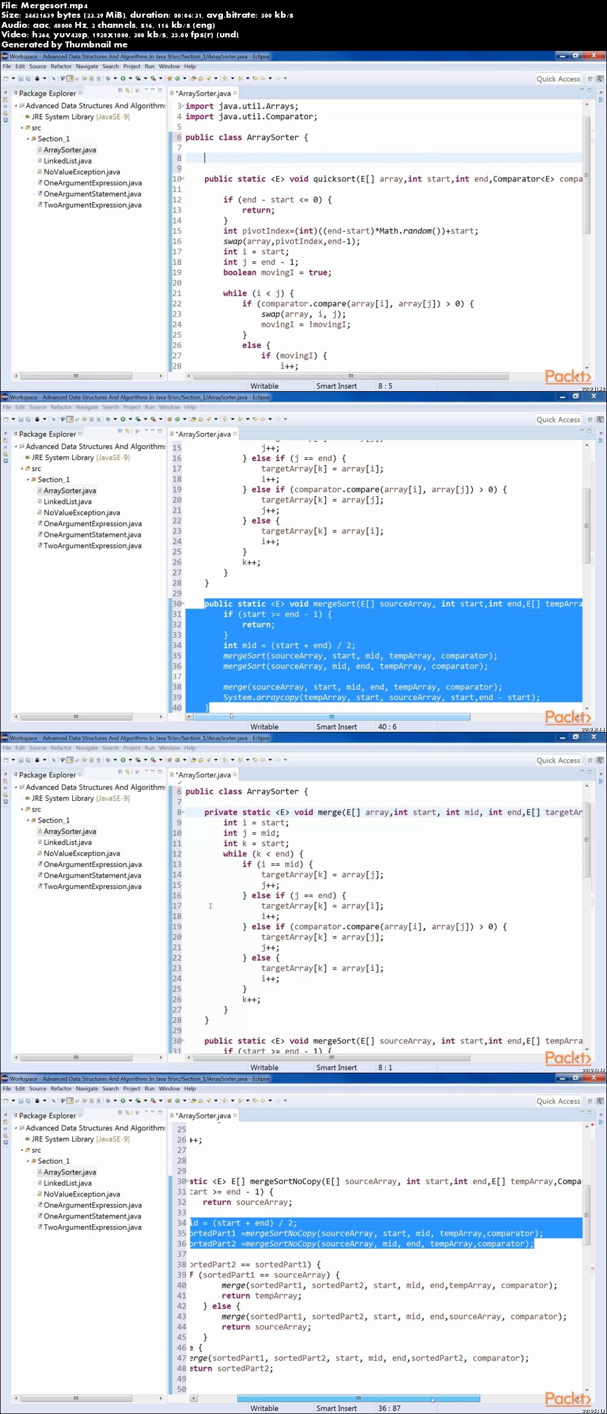
Task: Click the Debug bug icon in the quicksort frame
Action: [x=108, y=78]
